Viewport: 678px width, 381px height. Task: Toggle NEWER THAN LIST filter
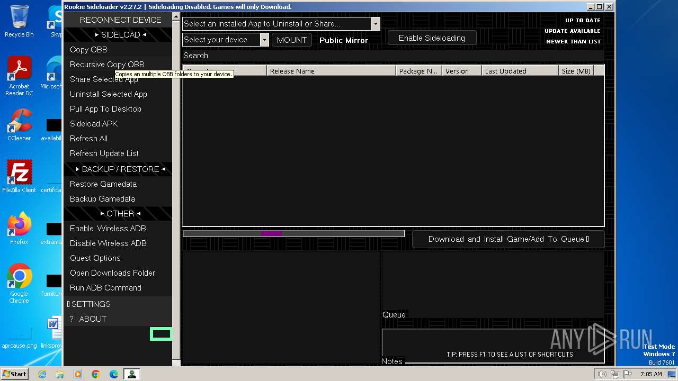pyautogui.click(x=574, y=42)
